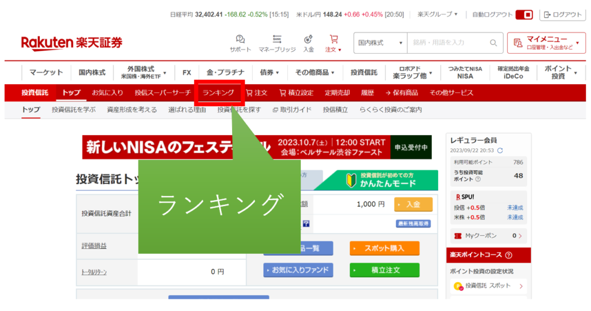Click the orange 入金 button

[413, 204]
